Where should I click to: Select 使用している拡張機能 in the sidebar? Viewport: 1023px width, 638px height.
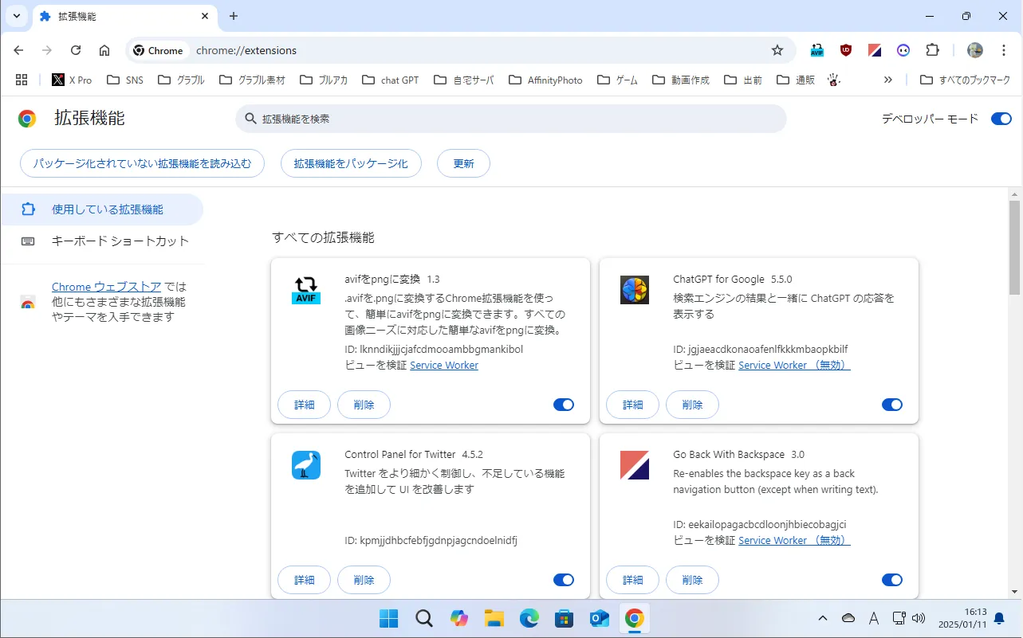click(101, 209)
